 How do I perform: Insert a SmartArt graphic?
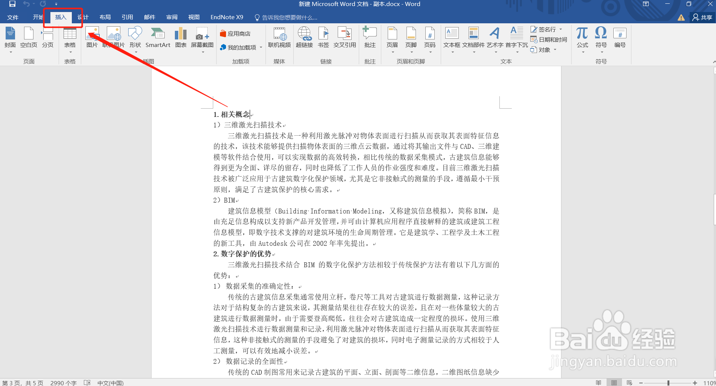tap(158, 38)
